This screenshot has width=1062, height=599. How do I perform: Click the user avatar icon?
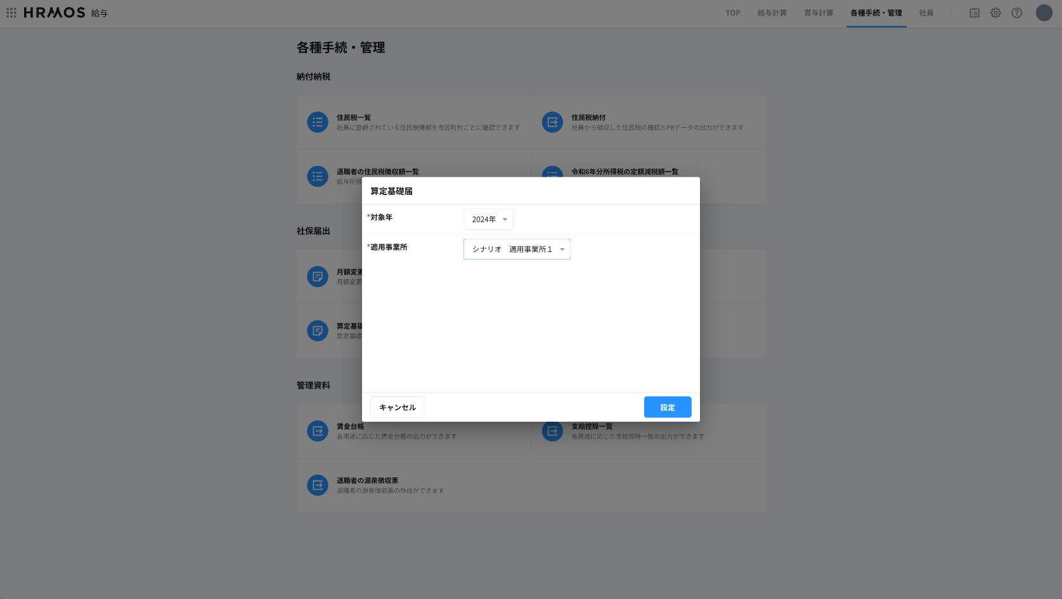tap(1044, 13)
